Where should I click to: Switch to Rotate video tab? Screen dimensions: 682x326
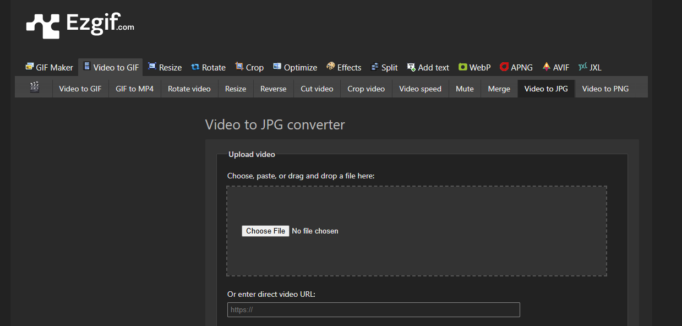(x=189, y=89)
